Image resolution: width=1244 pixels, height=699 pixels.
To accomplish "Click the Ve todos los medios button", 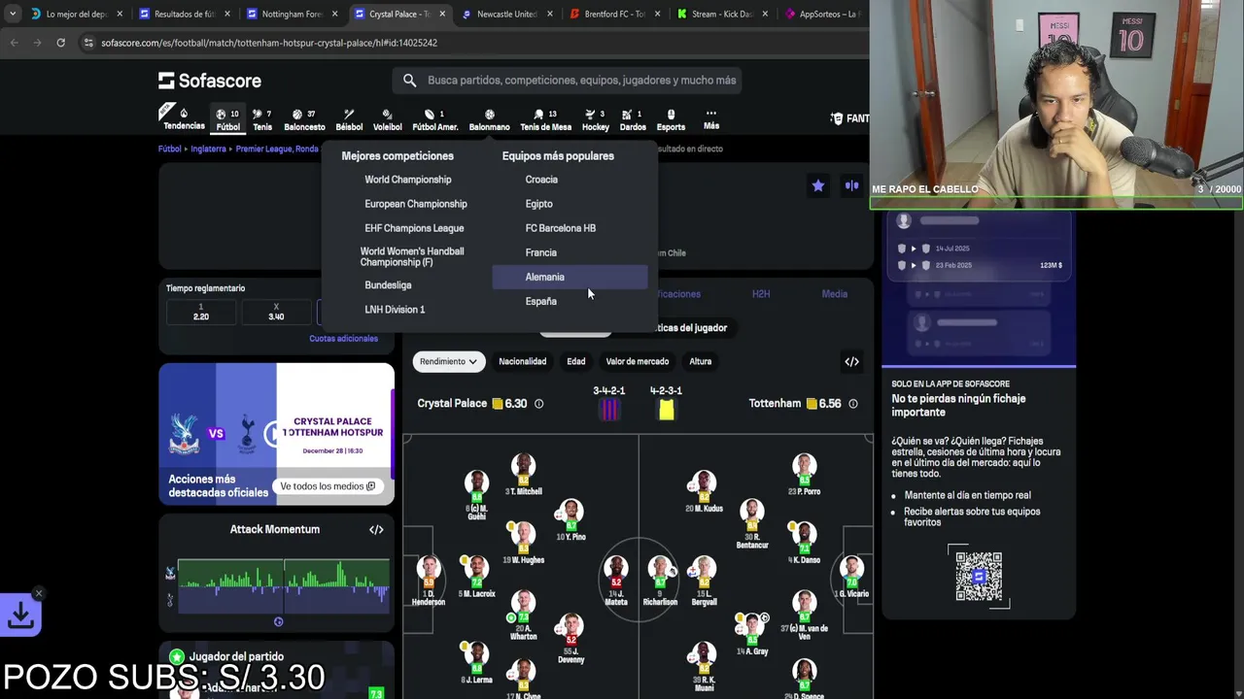I will tap(328, 486).
